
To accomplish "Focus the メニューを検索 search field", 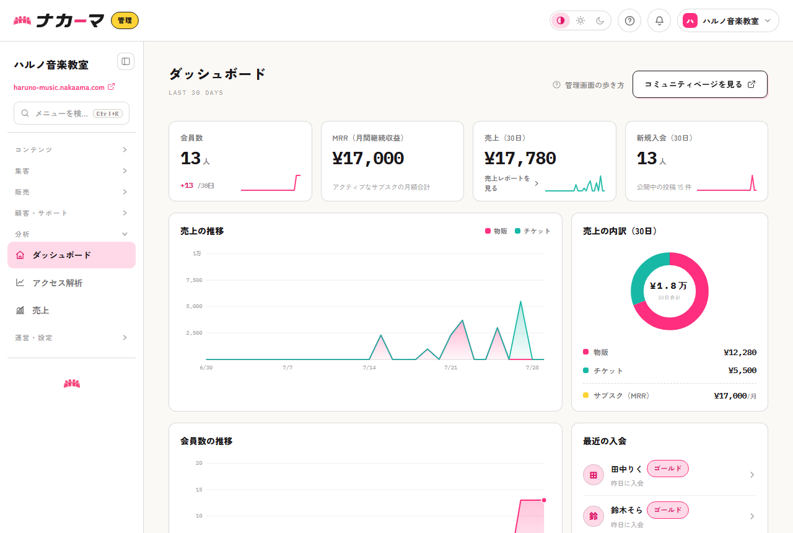I will 71,113.
